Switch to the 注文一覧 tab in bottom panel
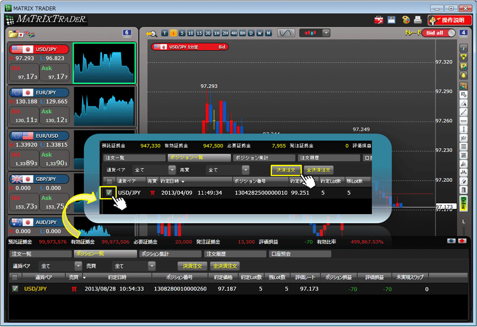 (x=40, y=254)
